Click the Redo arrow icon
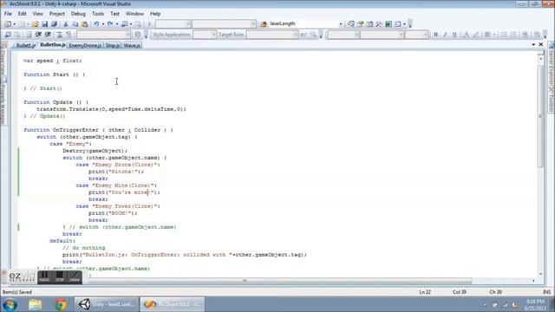The height and width of the screenshot is (312, 555). [x=110, y=24]
